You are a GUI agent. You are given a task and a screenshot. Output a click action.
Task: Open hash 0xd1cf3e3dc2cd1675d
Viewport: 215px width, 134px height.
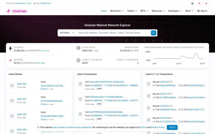click(x=53, y=86)
